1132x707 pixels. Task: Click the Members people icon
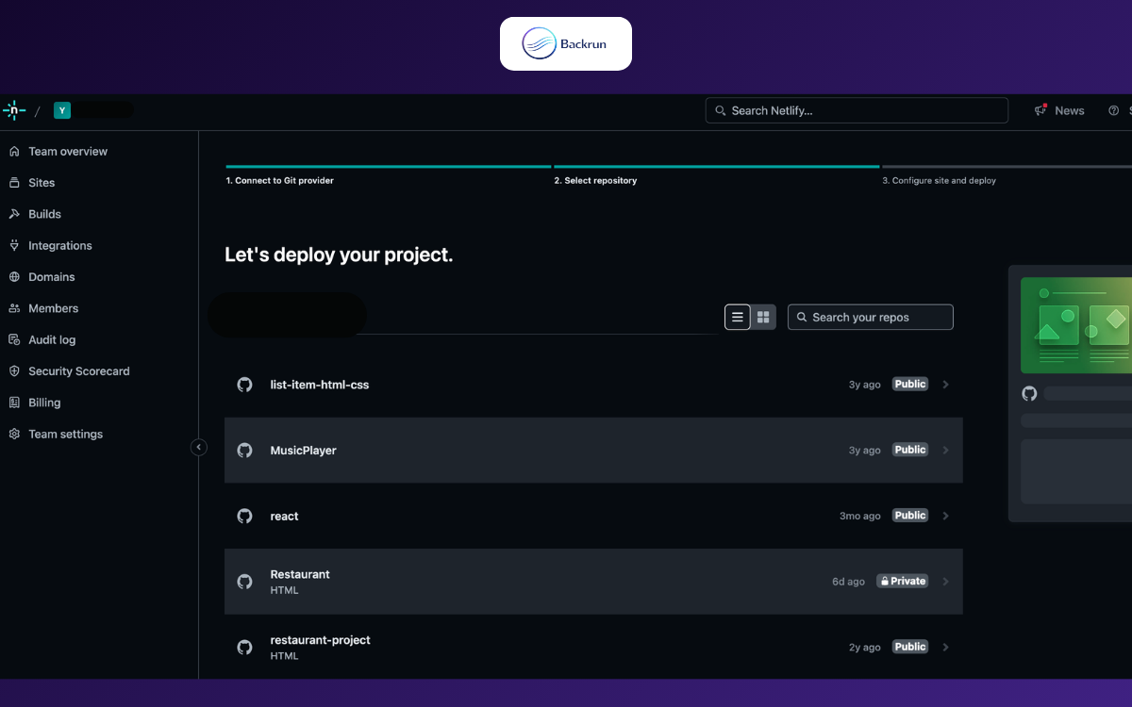click(14, 308)
